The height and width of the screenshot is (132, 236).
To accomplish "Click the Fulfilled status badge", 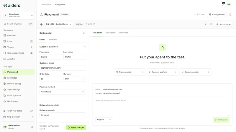I will coord(80,24).
